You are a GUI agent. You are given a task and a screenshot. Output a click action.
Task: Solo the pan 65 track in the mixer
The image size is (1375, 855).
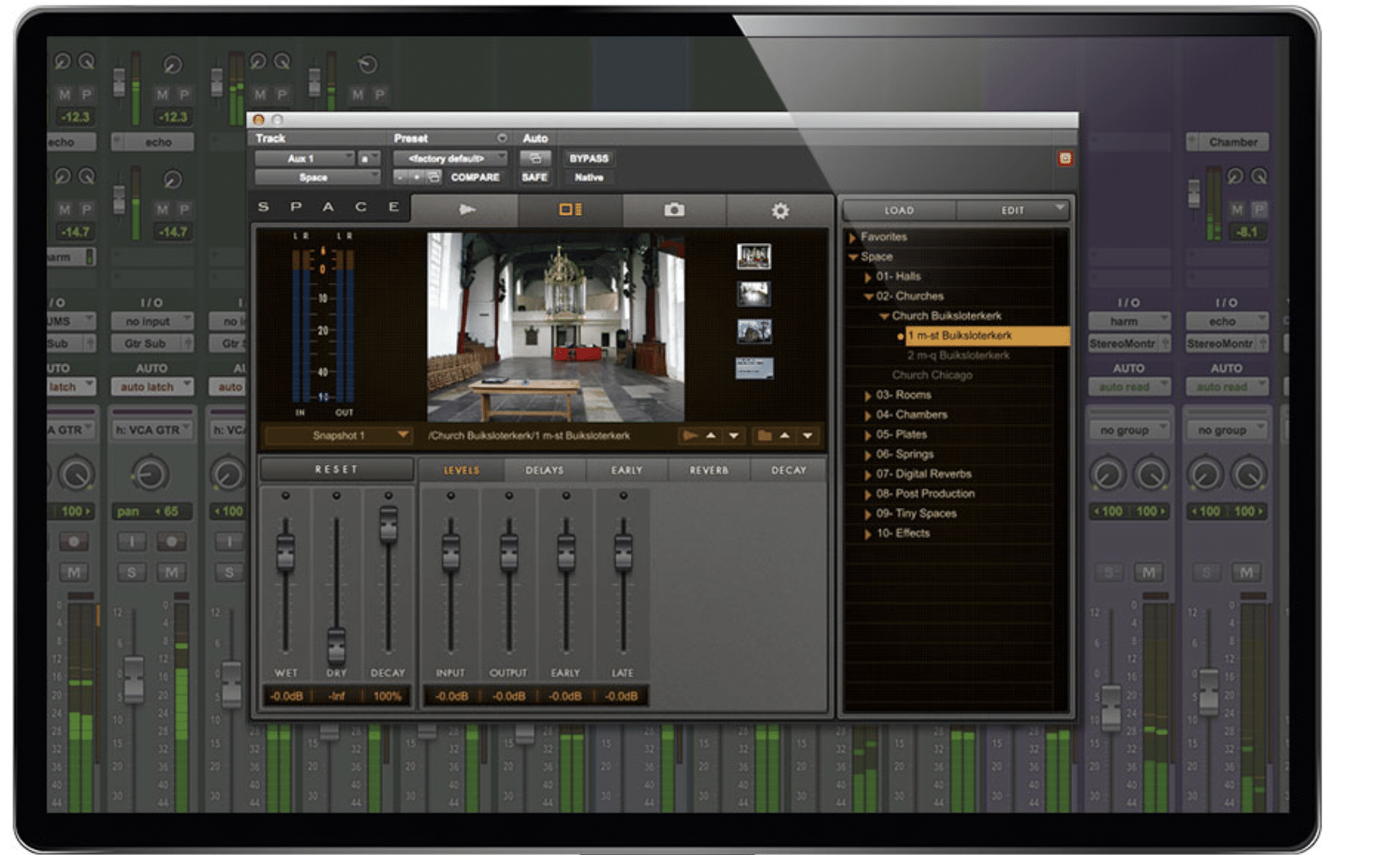click(132, 572)
